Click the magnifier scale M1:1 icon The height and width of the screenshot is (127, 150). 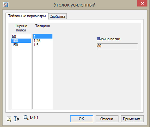[x=26, y=118]
